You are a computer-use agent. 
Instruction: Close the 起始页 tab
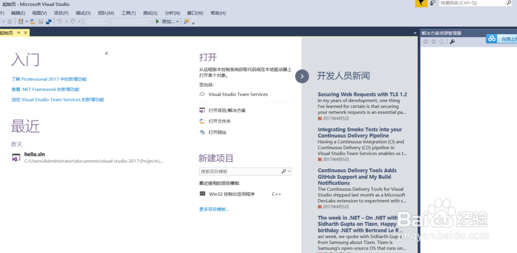coord(26,33)
